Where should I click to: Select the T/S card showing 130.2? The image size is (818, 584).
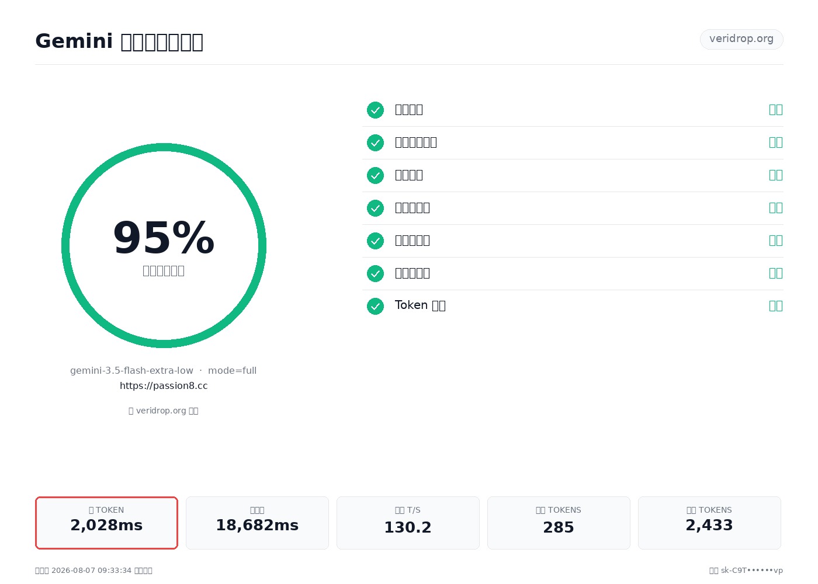408,523
